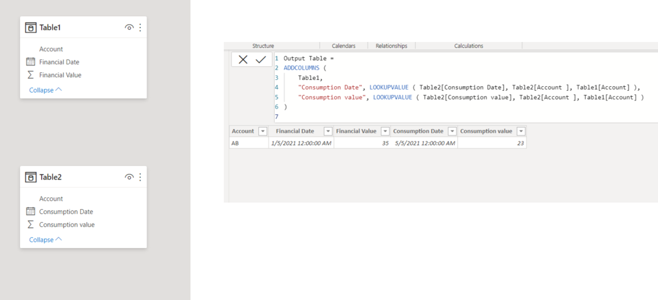Viewport: 658px width, 300px height.
Task: Open the Financial Value column filter dropdown
Action: pos(385,131)
